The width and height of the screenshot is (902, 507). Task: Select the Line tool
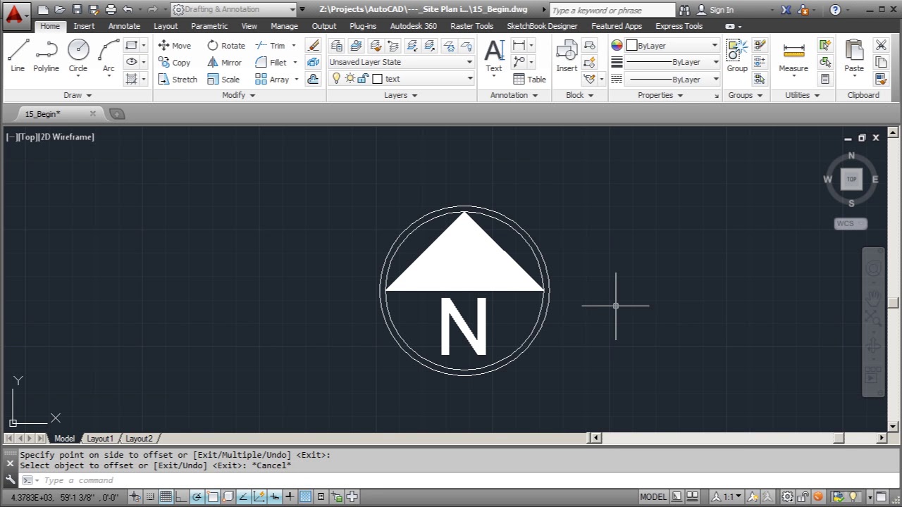(x=18, y=53)
